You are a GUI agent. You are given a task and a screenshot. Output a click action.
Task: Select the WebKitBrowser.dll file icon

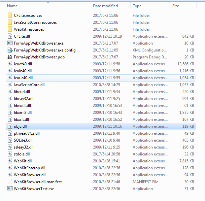(x=10, y=175)
